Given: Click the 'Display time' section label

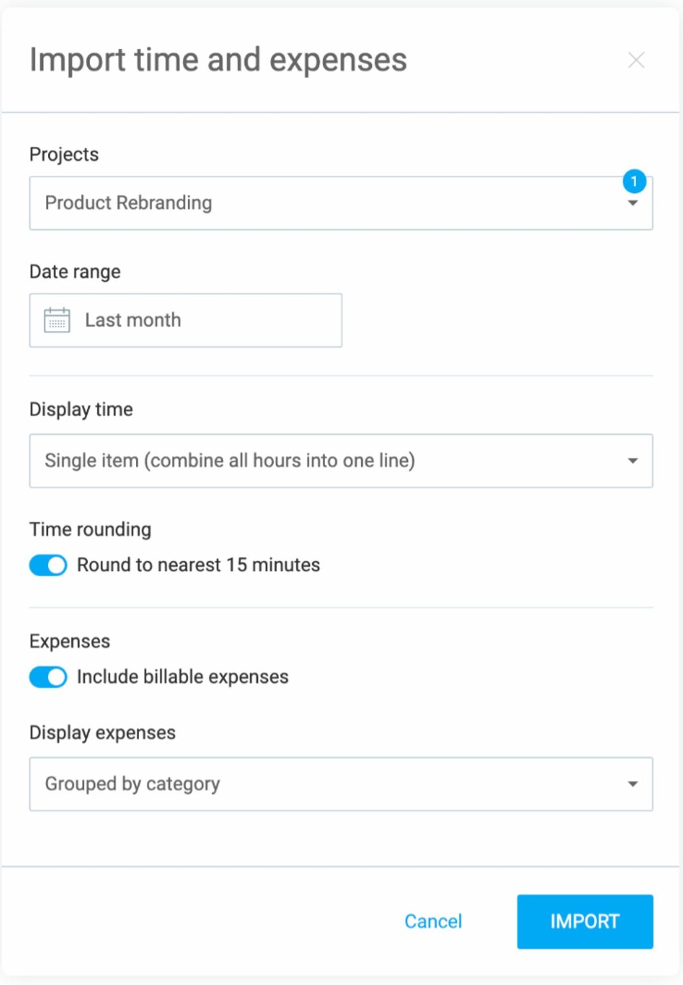Looking at the screenshot, I should coord(81,409).
